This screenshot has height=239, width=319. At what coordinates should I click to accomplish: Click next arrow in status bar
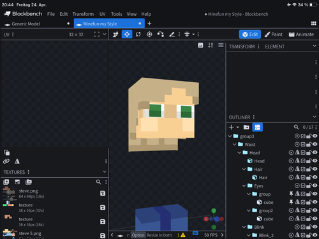click(x=222, y=235)
